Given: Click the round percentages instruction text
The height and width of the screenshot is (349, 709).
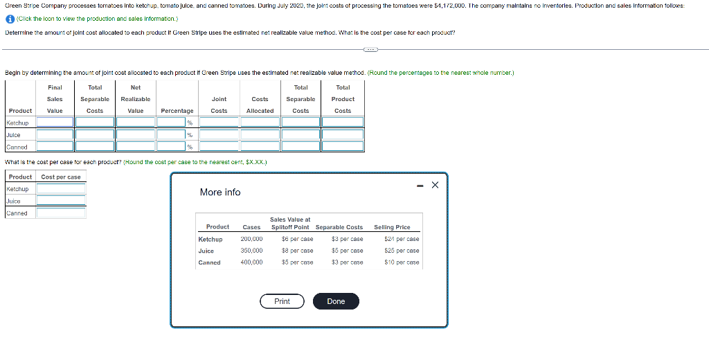Looking at the screenshot, I should coord(441,73).
